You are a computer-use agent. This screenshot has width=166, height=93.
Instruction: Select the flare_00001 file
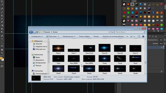[x=89, y=60]
